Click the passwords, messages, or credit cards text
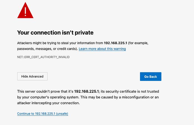This screenshot has height=125, width=194. pos(48,49)
